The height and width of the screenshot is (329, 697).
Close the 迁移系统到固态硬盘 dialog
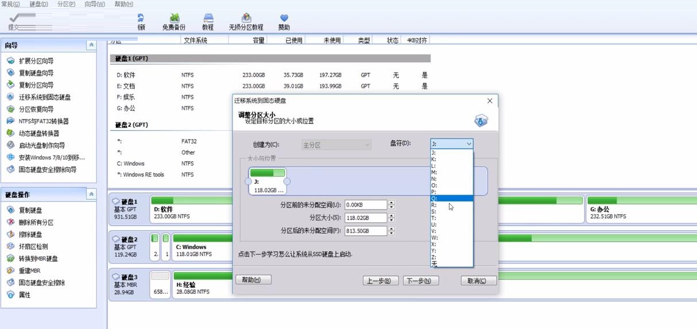point(490,100)
